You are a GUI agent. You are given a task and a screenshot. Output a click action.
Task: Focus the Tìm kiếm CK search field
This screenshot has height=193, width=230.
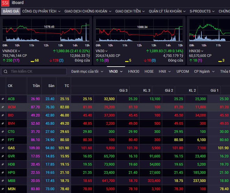[x=37, y=71]
